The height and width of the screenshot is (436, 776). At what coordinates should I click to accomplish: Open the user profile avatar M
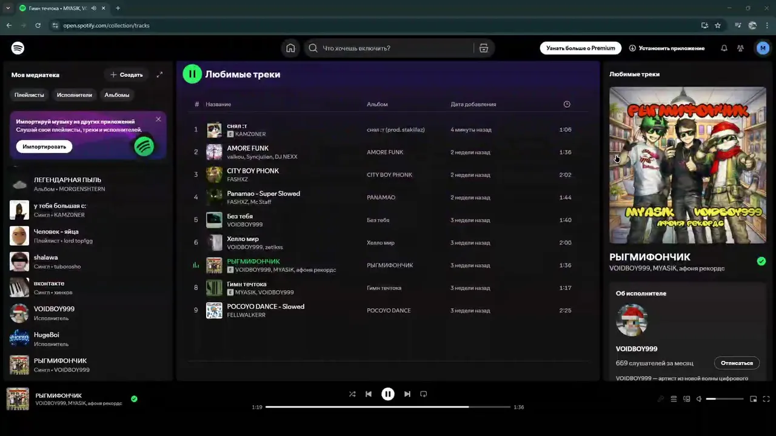[763, 48]
